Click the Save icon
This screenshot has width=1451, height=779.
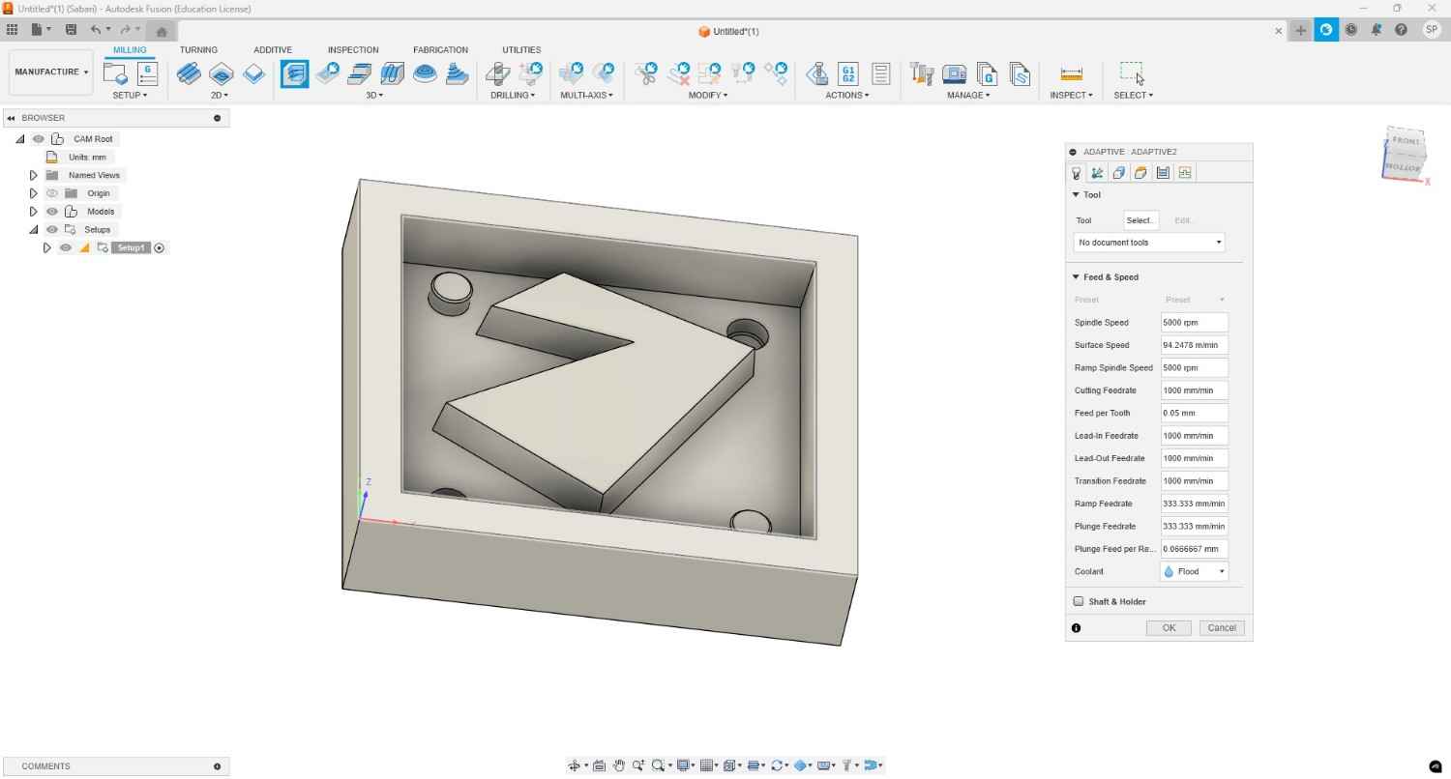(x=71, y=30)
